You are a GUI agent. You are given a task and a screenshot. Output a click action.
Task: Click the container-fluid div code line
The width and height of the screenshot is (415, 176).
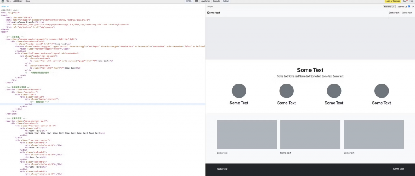pyautogui.click(x=28, y=41)
